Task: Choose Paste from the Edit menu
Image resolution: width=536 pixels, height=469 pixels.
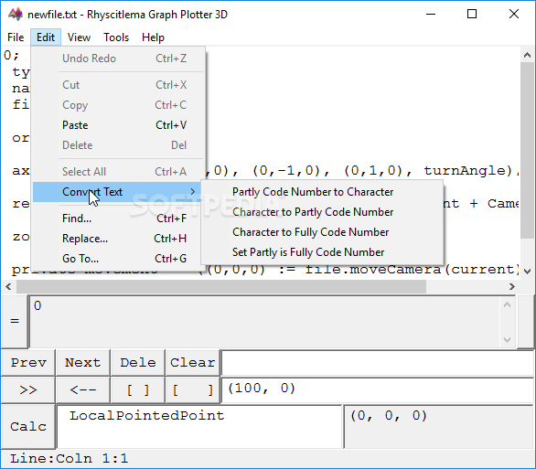Action: (x=118, y=125)
